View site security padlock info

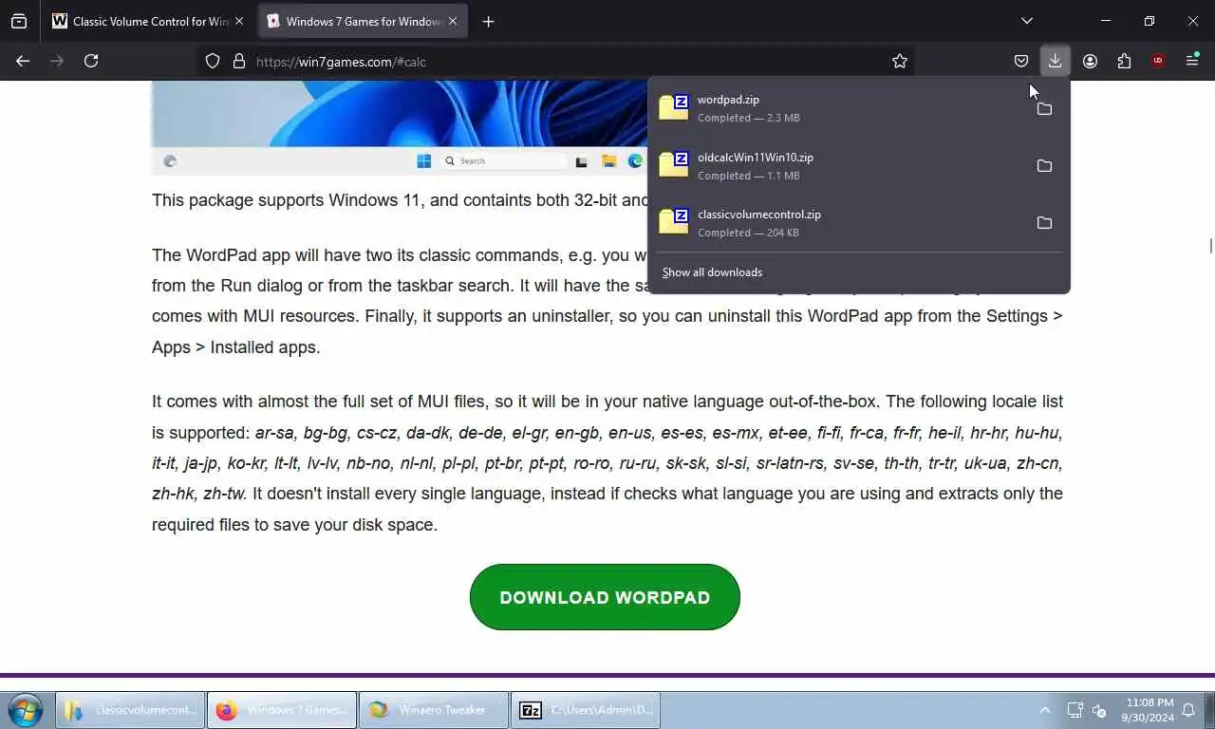coord(239,61)
